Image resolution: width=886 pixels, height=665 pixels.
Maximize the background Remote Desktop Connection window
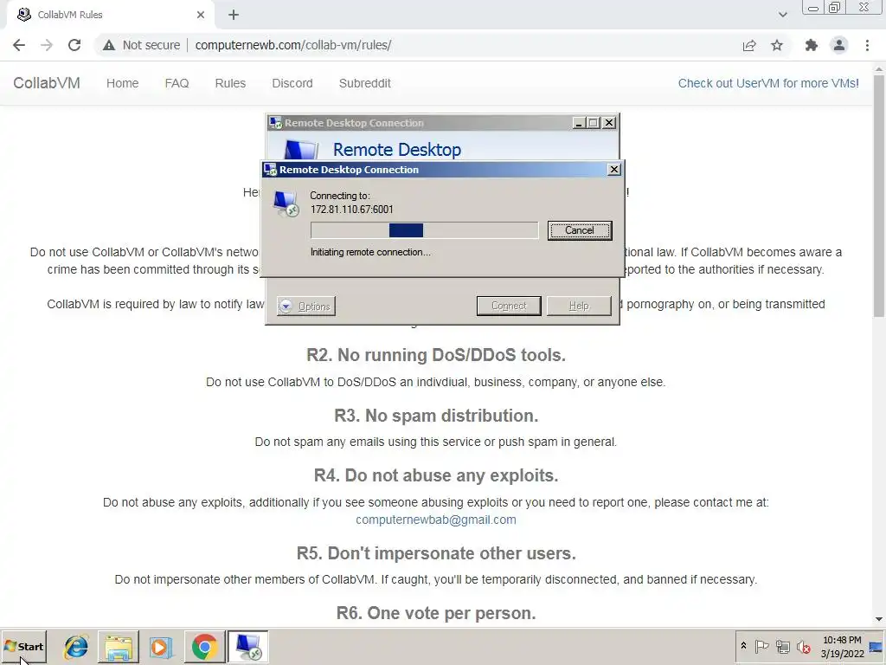(594, 123)
